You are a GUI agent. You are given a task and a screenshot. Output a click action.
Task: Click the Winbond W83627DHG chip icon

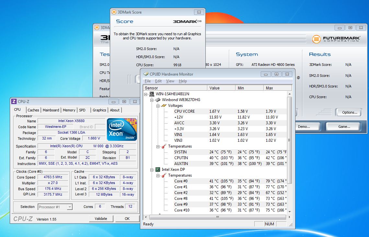point(158,100)
